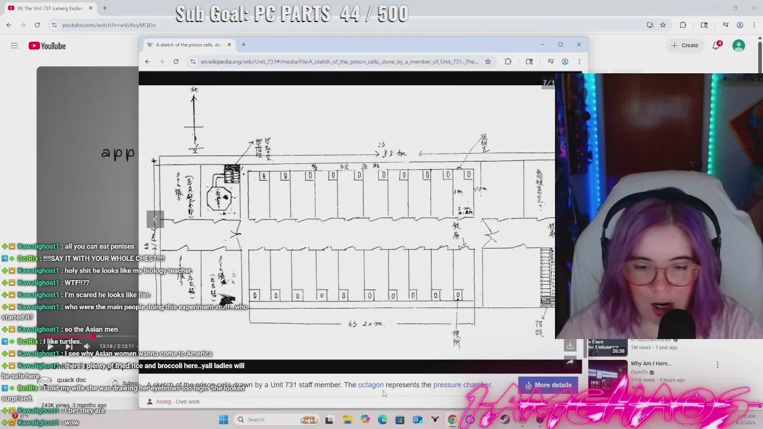Open YouTube notifications bell

tap(717, 45)
